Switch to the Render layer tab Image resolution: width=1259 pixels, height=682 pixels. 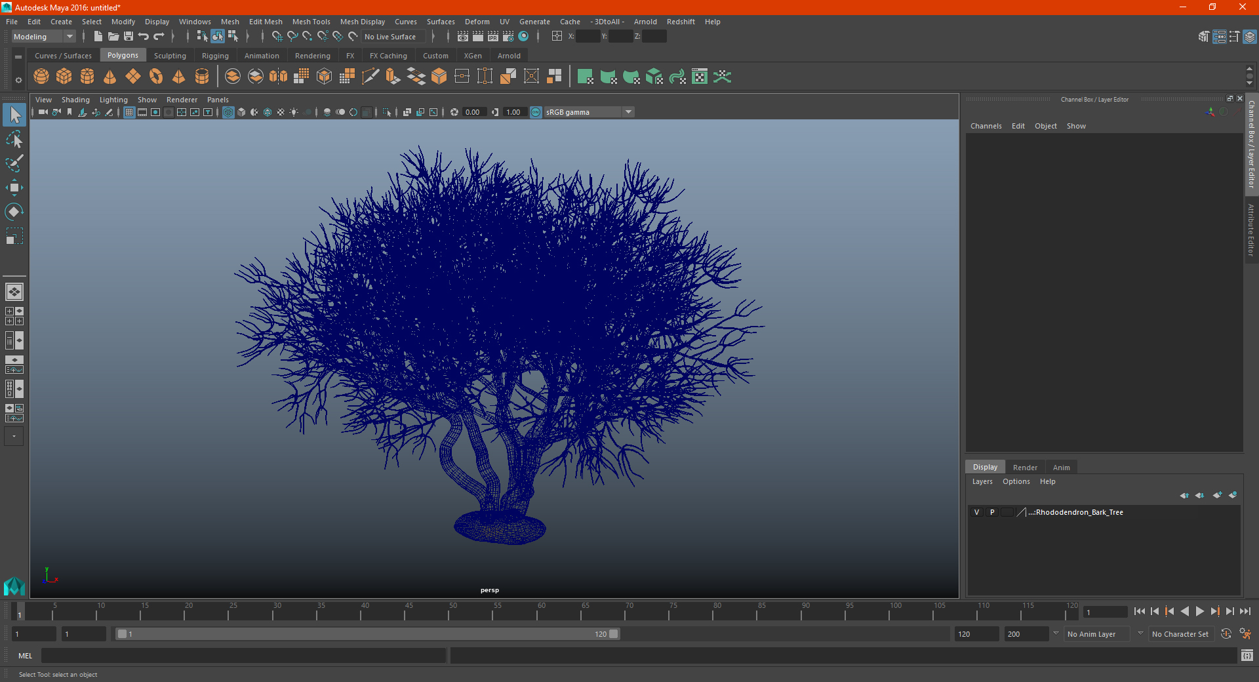(x=1025, y=468)
